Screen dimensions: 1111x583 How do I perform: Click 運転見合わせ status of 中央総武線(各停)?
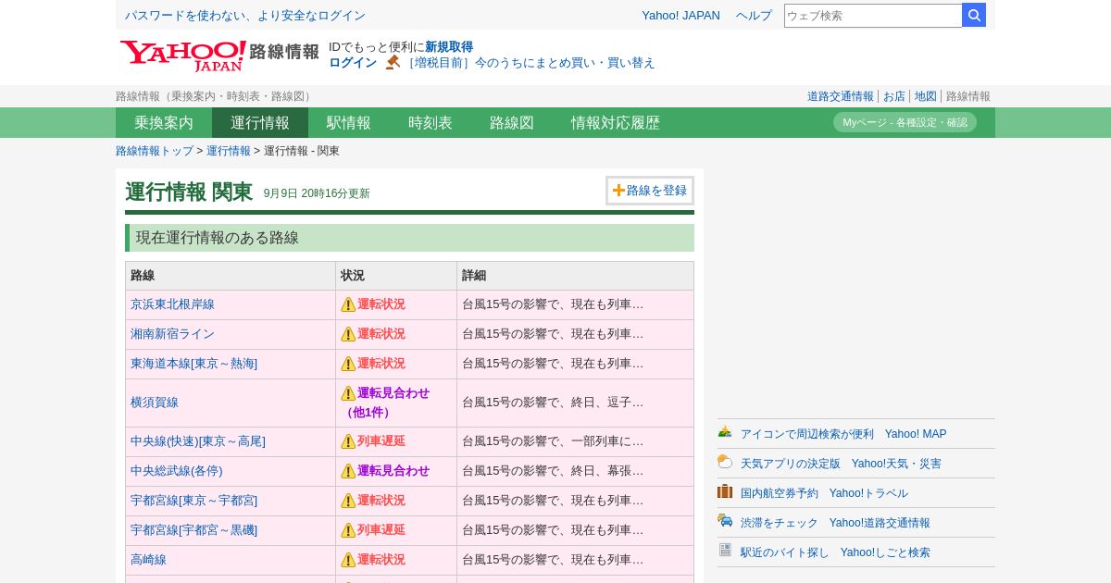tap(393, 471)
